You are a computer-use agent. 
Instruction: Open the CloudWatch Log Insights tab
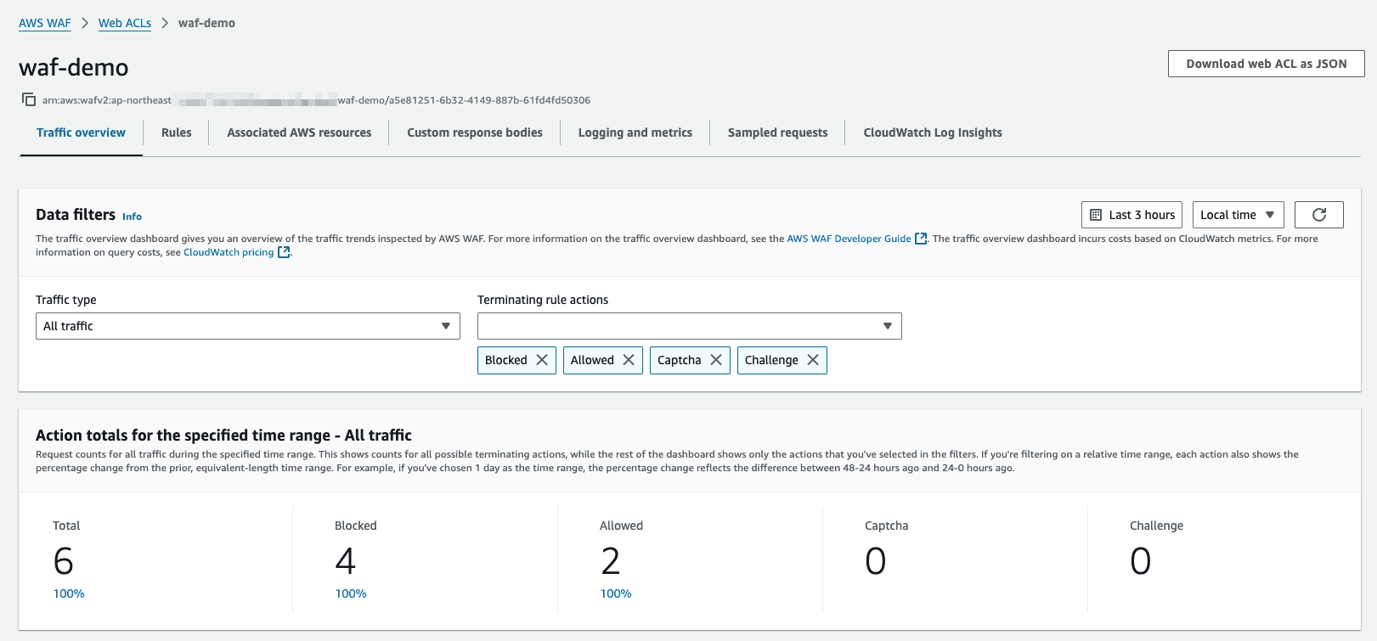click(x=933, y=132)
